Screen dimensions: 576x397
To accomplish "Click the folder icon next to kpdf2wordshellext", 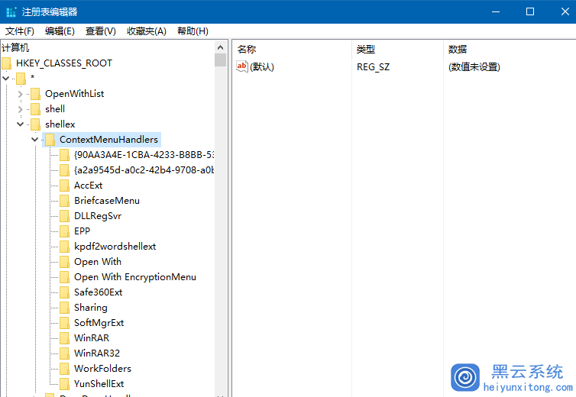I will (x=64, y=247).
